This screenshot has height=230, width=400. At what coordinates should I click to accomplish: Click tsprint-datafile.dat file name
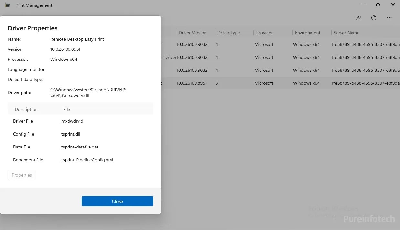(80, 147)
